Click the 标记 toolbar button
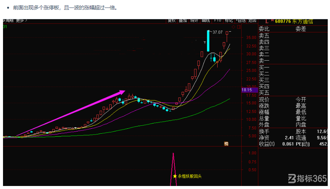 point(229,21)
